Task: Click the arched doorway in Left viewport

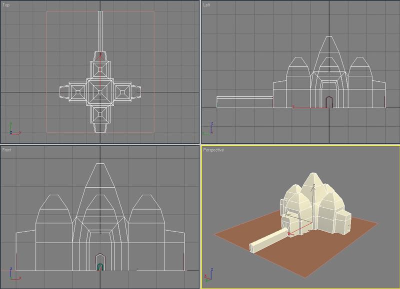Action: [x=328, y=102]
